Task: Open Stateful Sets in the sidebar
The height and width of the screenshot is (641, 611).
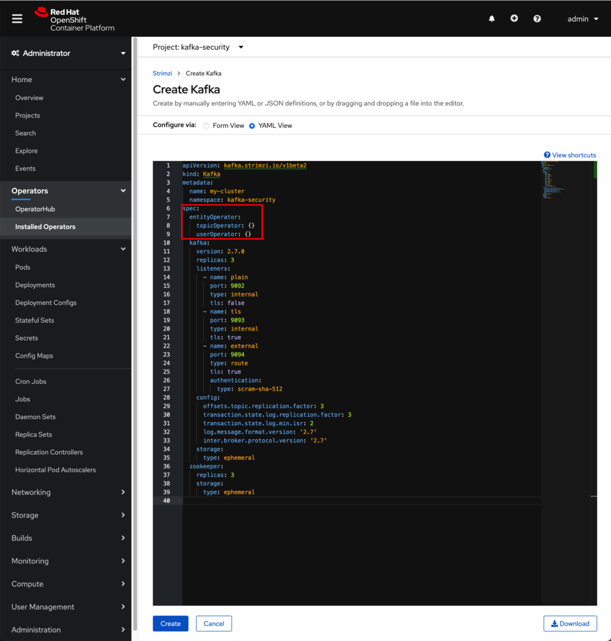Action: (x=34, y=320)
